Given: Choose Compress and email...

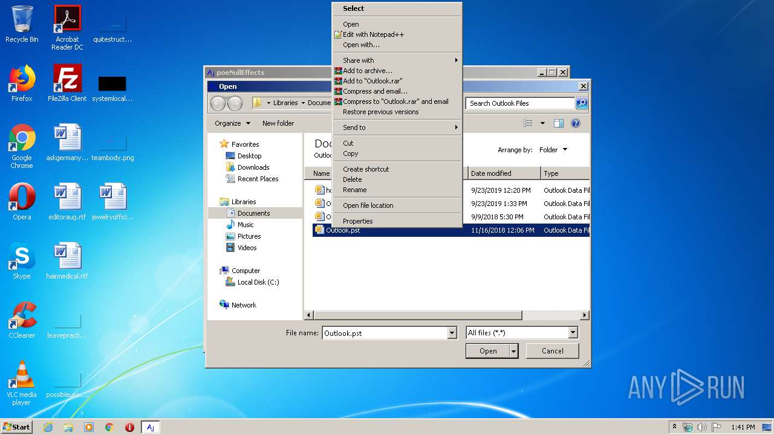Looking at the screenshot, I should click(397, 91).
